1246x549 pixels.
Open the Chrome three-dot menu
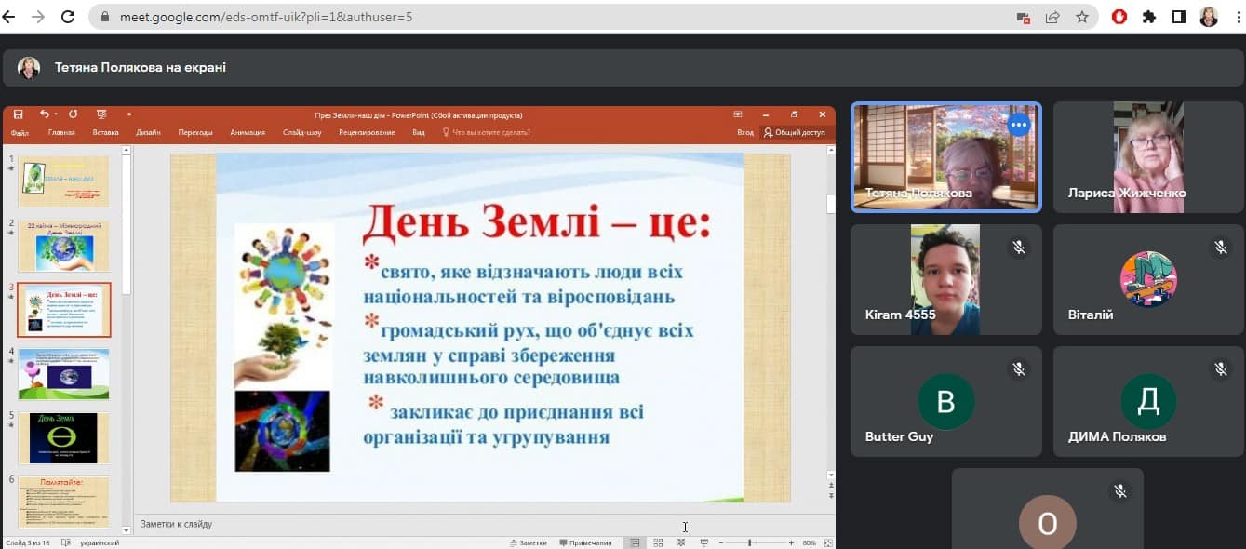(x=1237, y=17)
